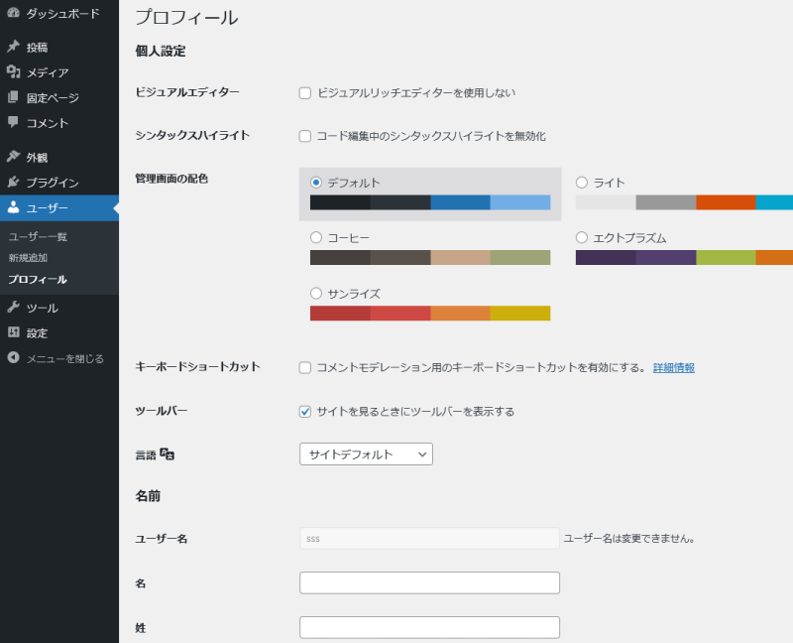Toggle the syntax highlighting disable checkbox
The width and height of the screenshot is (793, 643).
[x=305, y=136]
